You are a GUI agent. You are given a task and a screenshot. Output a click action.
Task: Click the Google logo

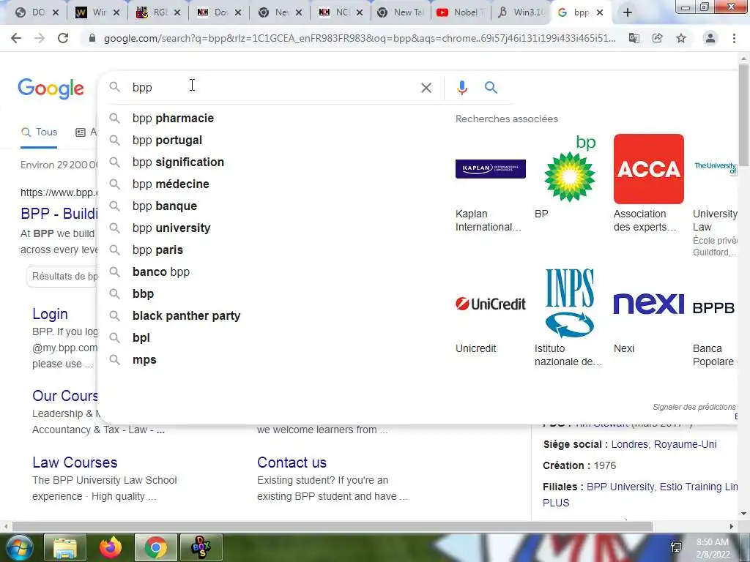[x=51, y=89]
